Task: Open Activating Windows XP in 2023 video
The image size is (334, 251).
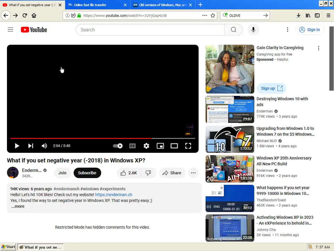Action: point(285,220)
